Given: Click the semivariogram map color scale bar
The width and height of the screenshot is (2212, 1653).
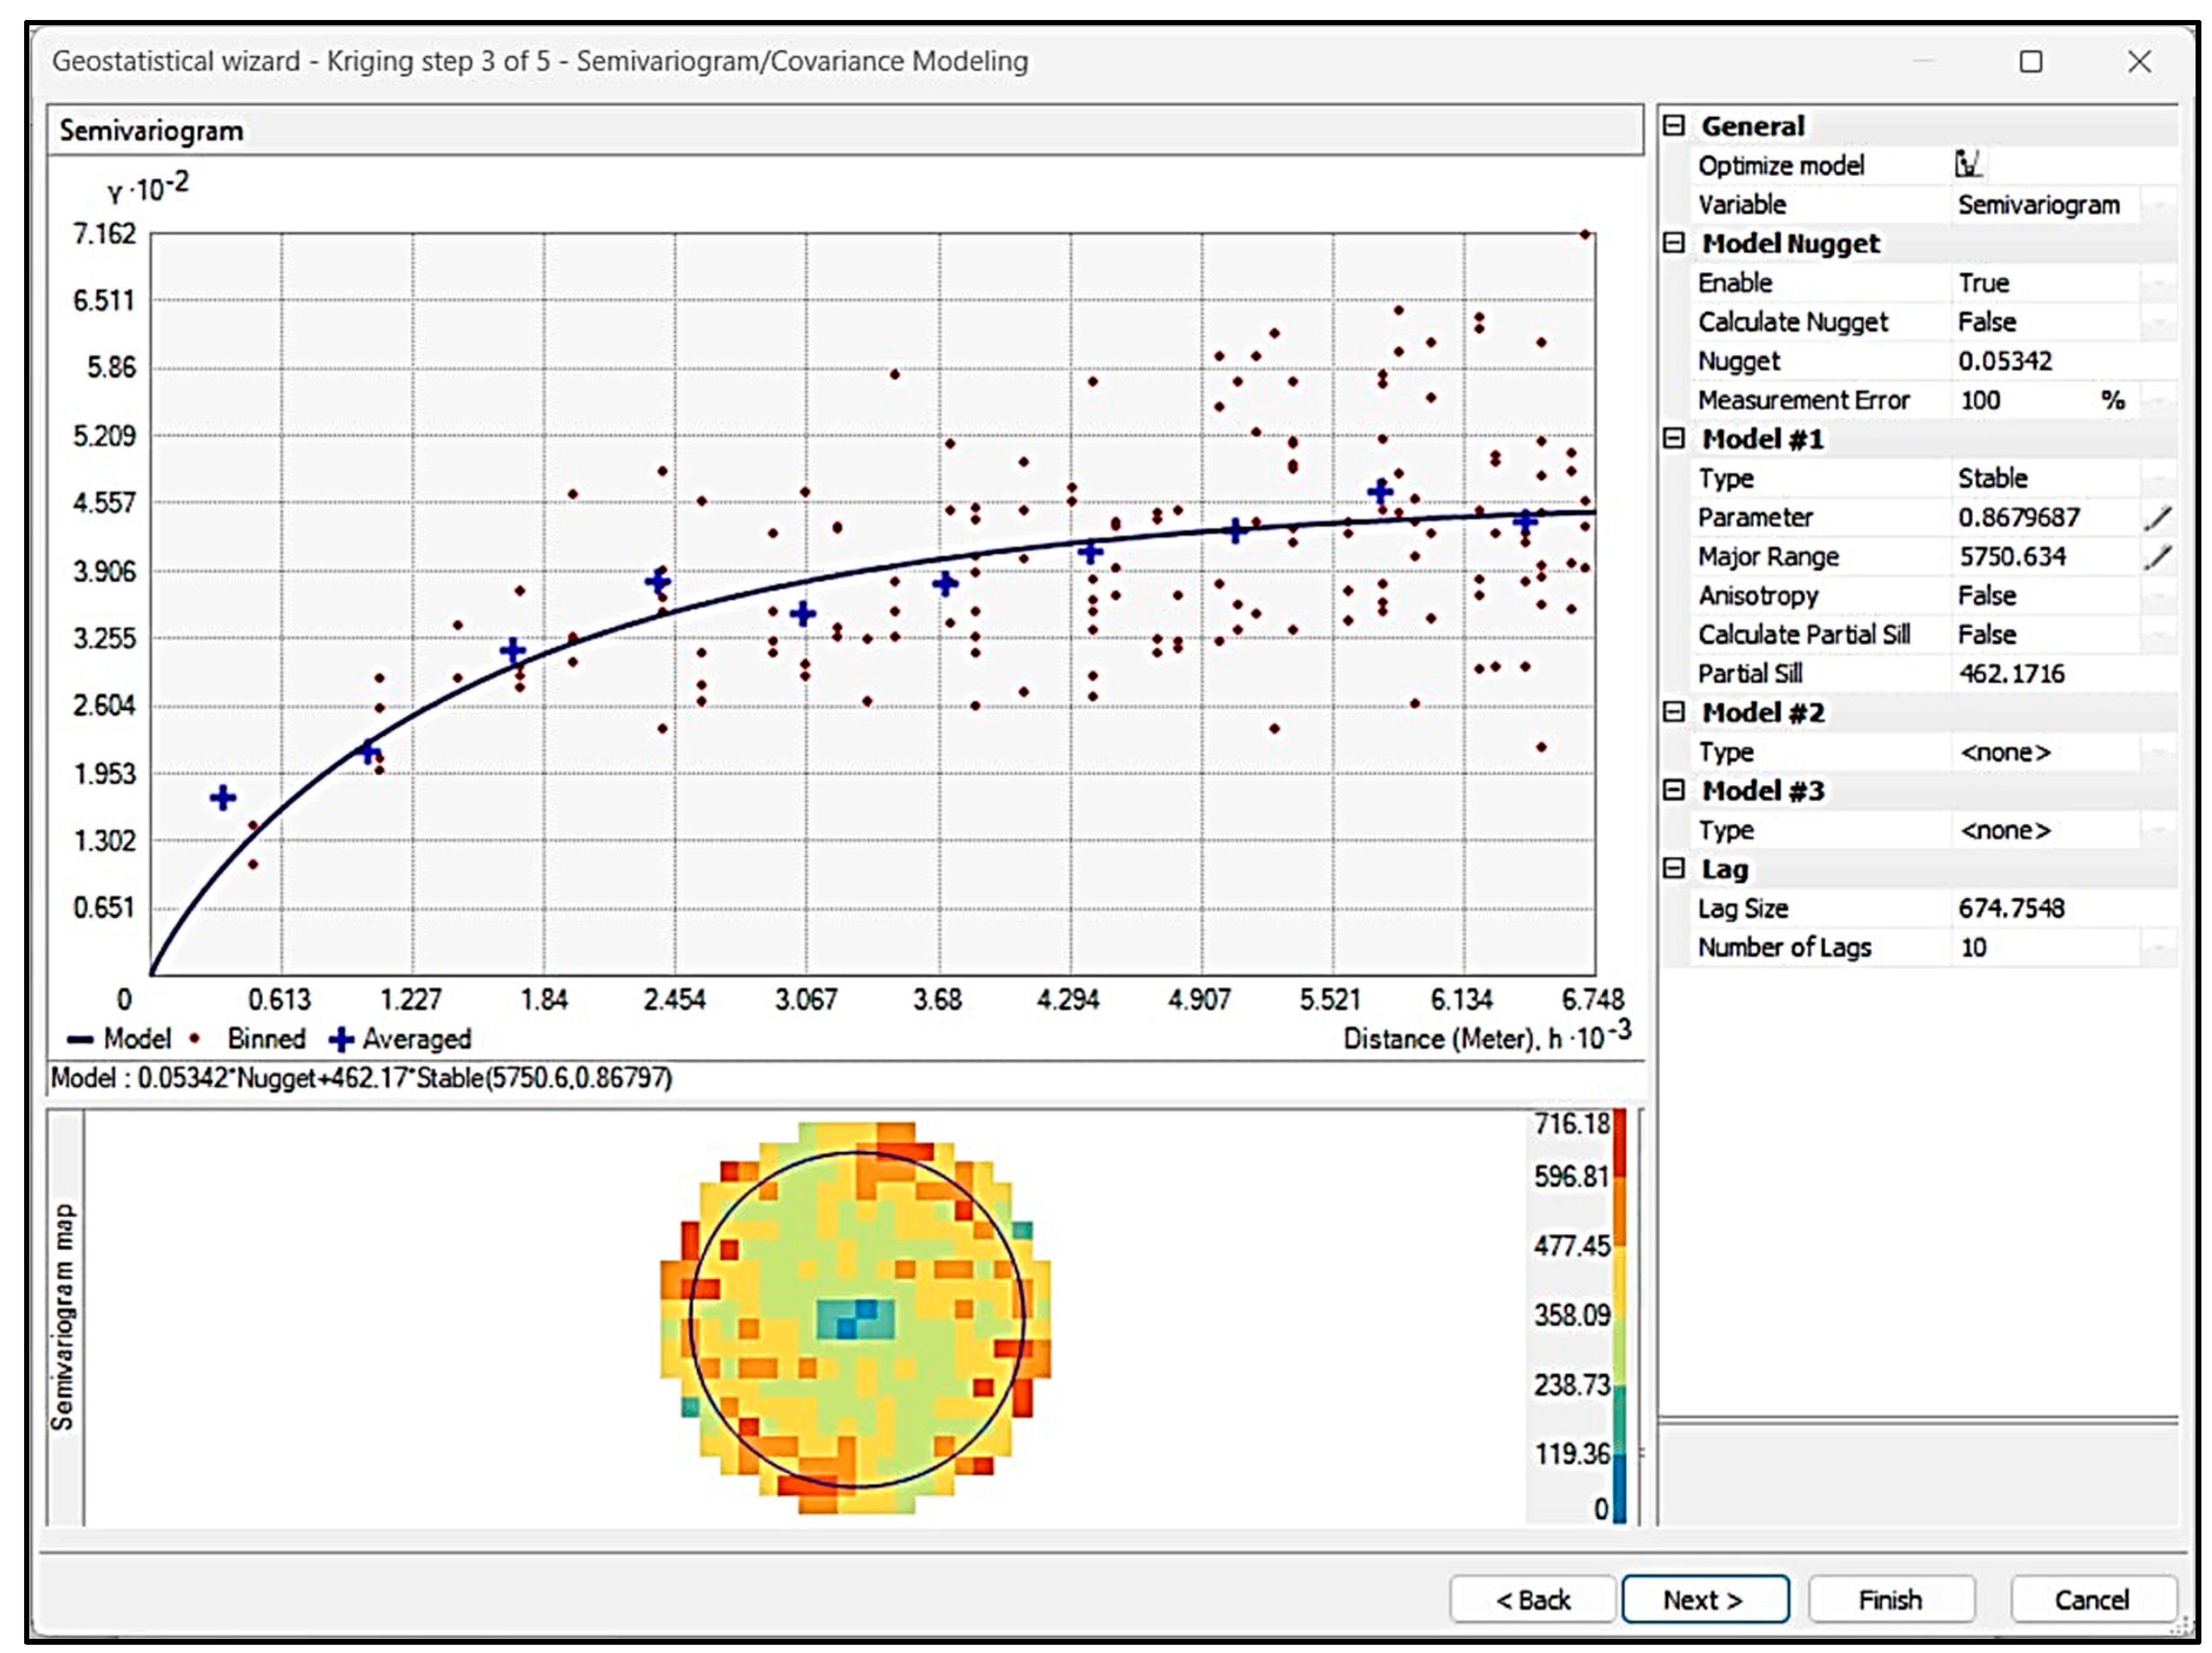Looking at the screenshot, I should point(1619,1315).
